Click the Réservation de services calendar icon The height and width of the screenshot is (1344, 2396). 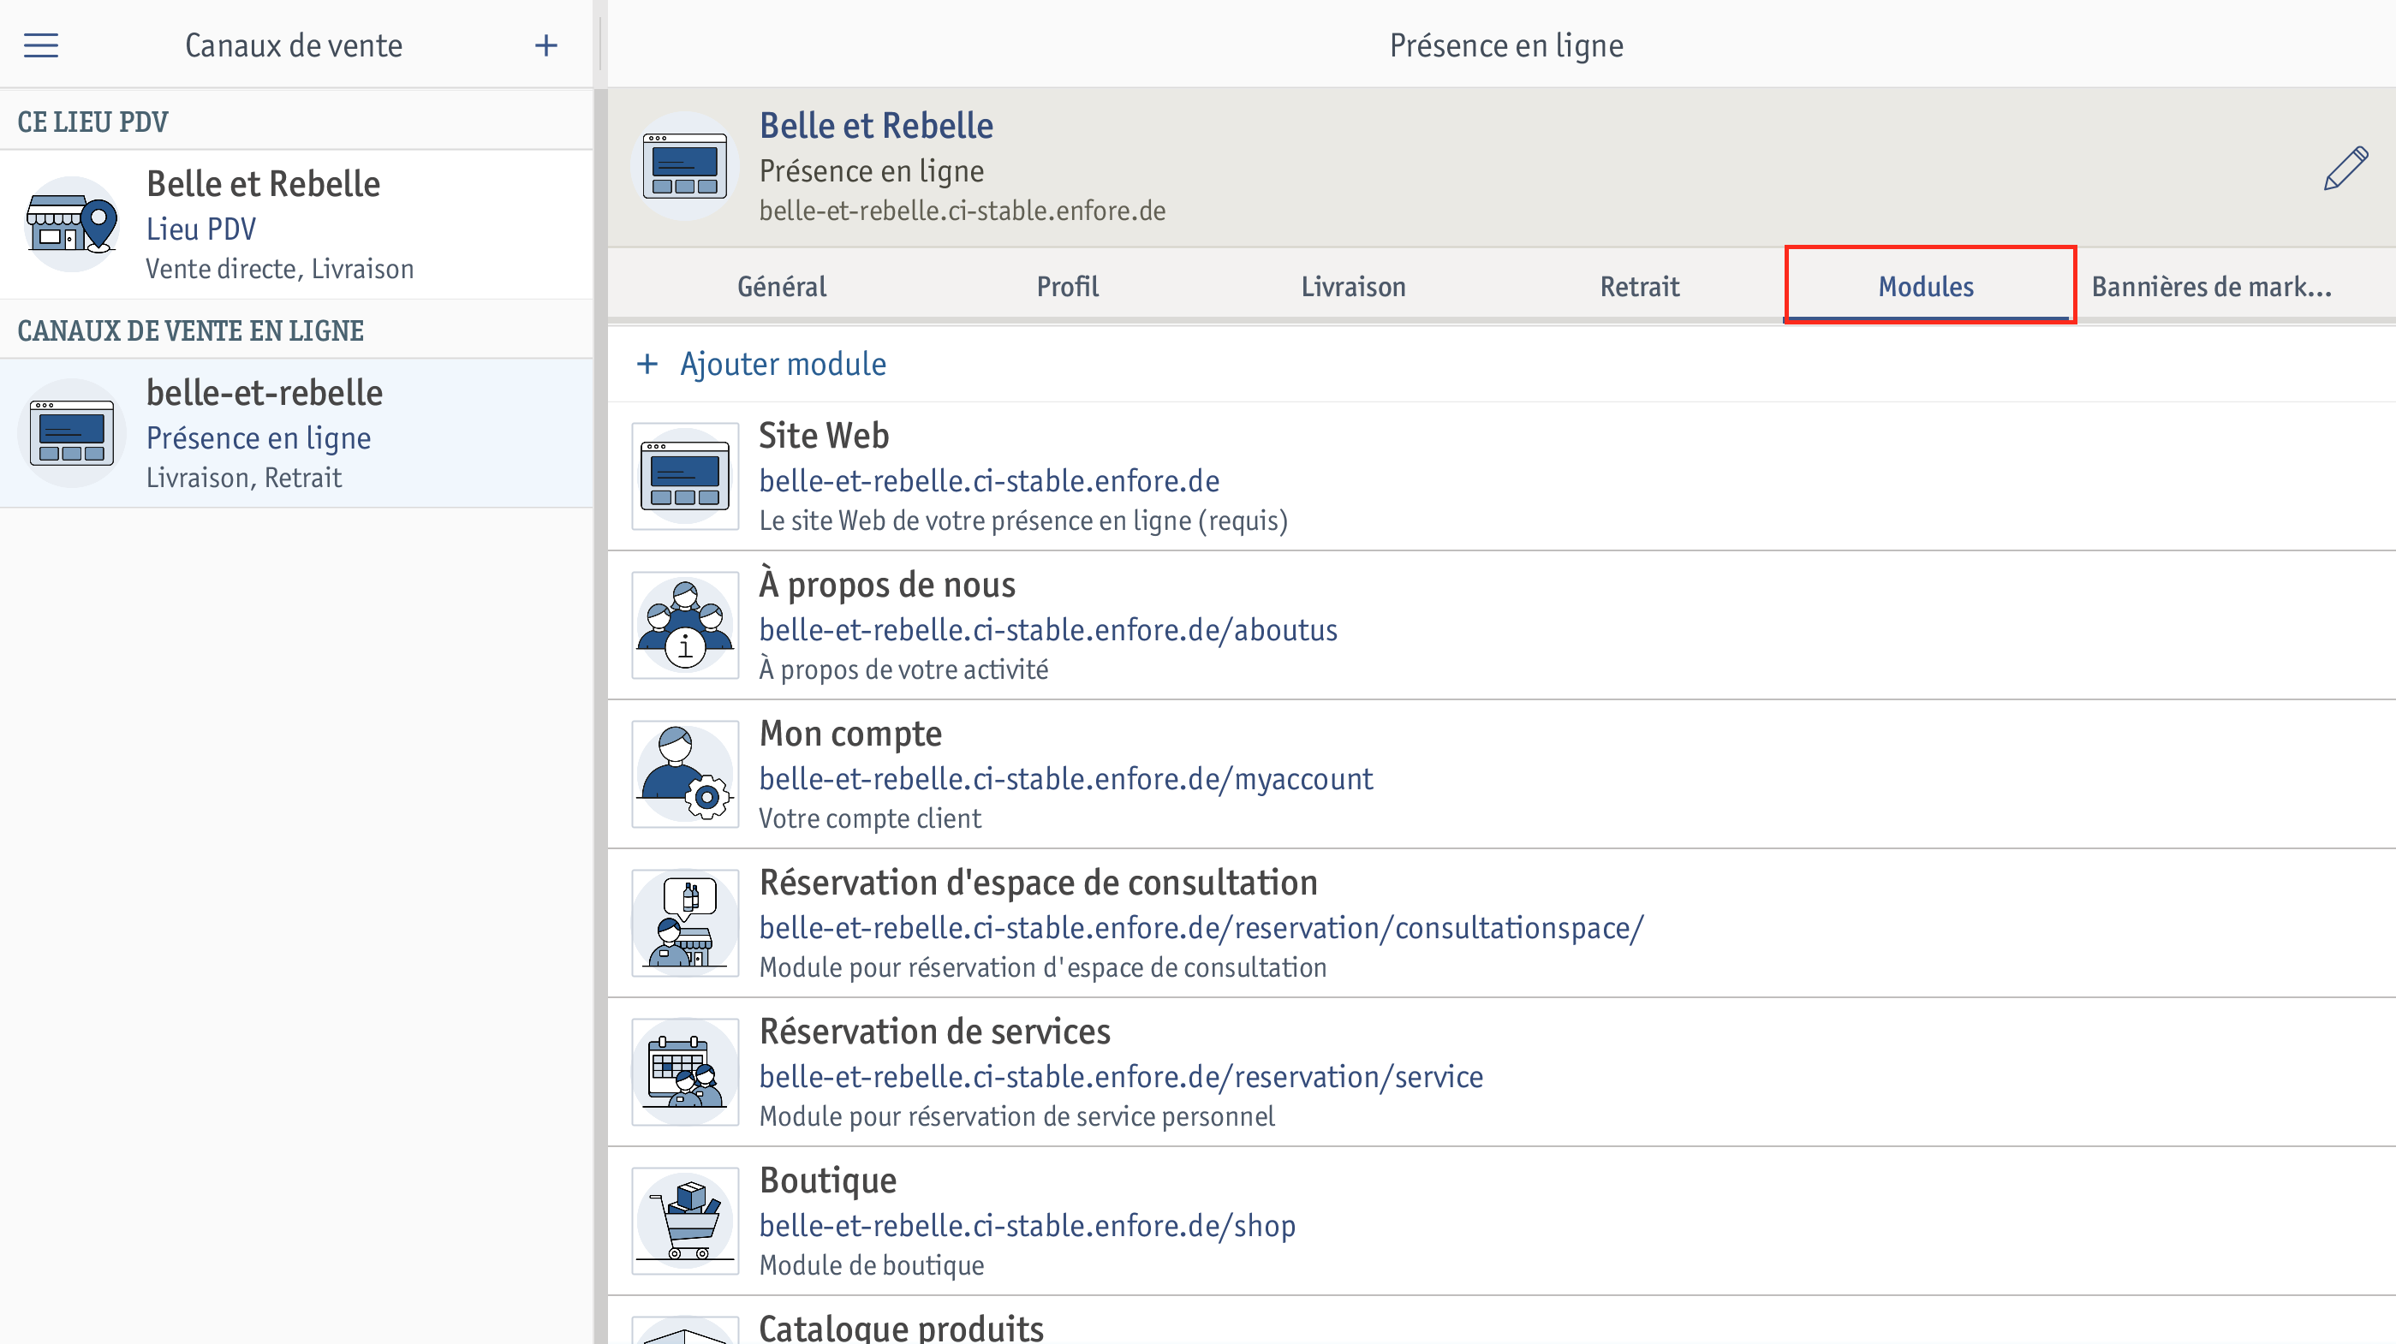686,1072
